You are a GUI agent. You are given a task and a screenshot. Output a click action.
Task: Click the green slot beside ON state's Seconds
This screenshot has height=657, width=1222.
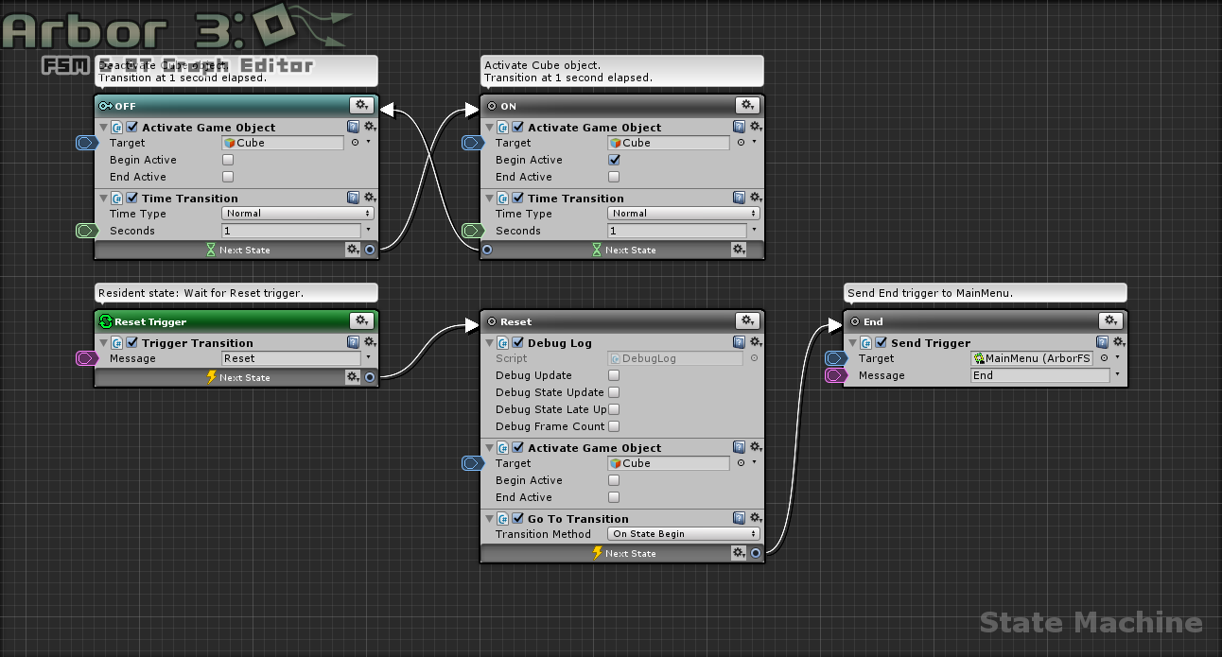(x=472, y=231)
